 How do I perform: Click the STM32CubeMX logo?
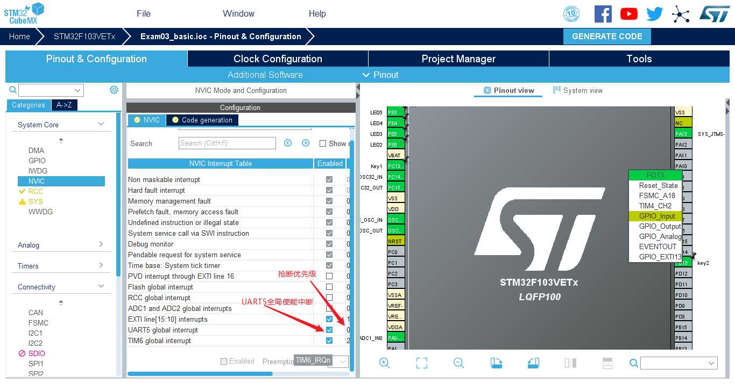pyautogui.click(x=24, y=13)
